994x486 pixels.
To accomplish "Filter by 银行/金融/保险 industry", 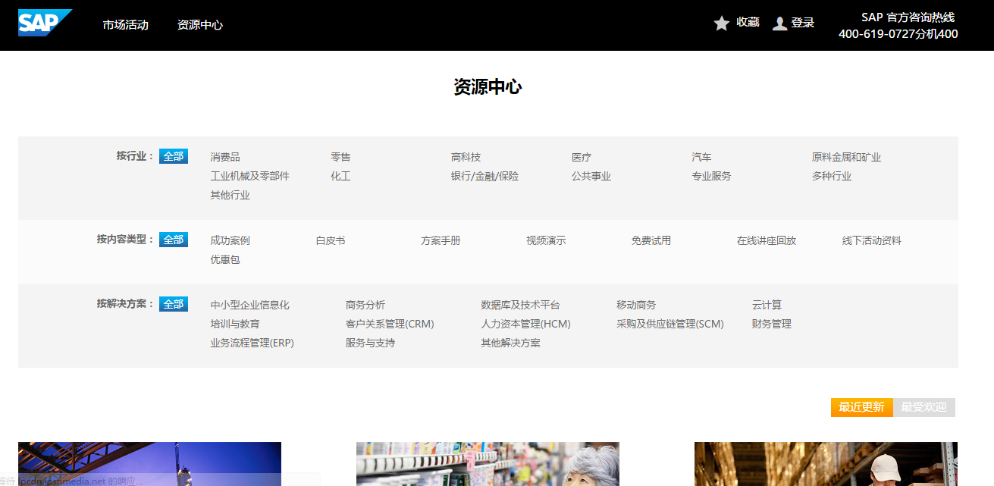I will (x=485, y=177).
